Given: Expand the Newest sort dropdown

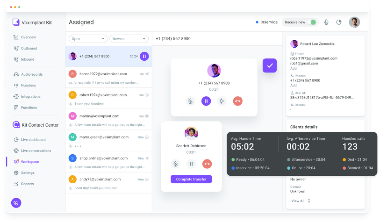Looking at the screenshot, I should (129, 39).
